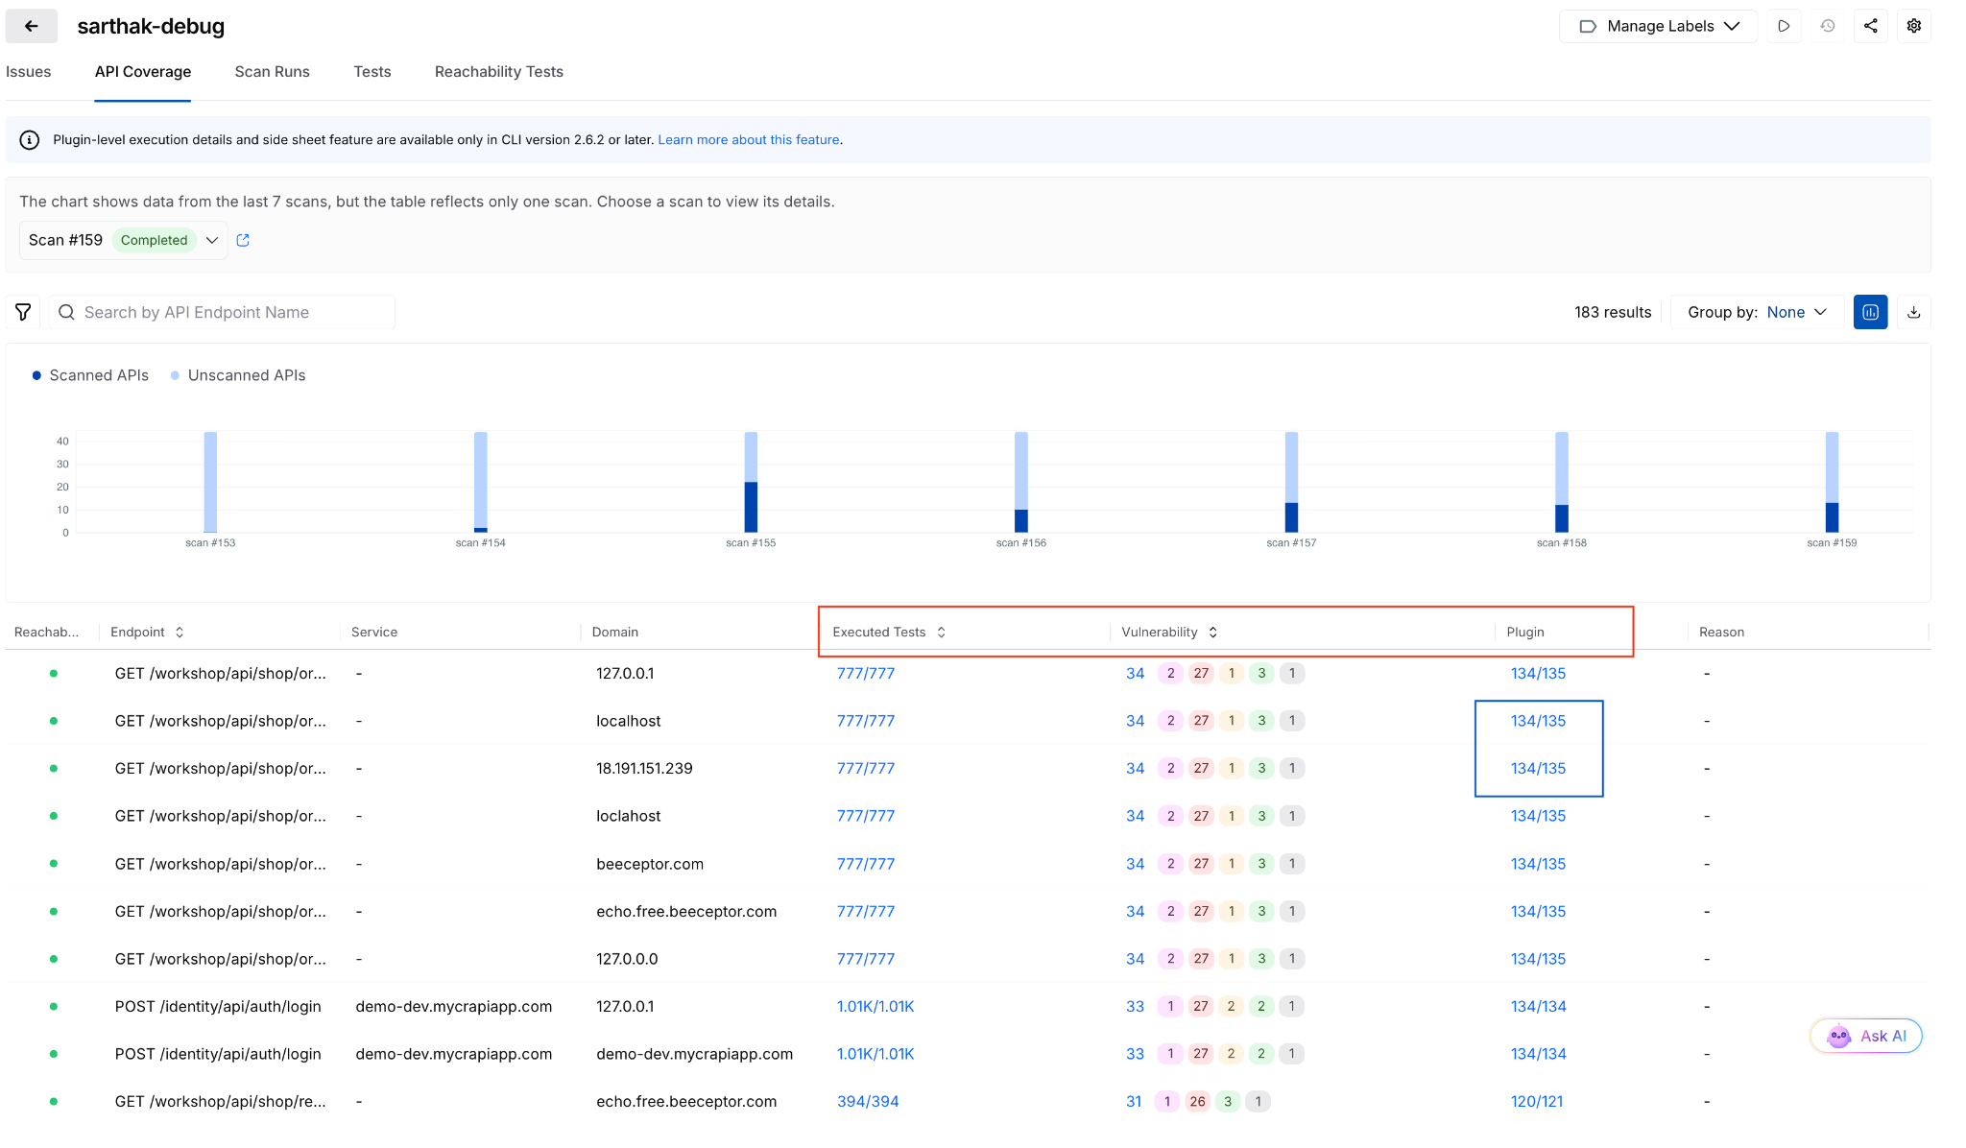This screenshot has height=1148, width=1966.
Task: Open the Scan Runs tab
Action: coord(273,72)
